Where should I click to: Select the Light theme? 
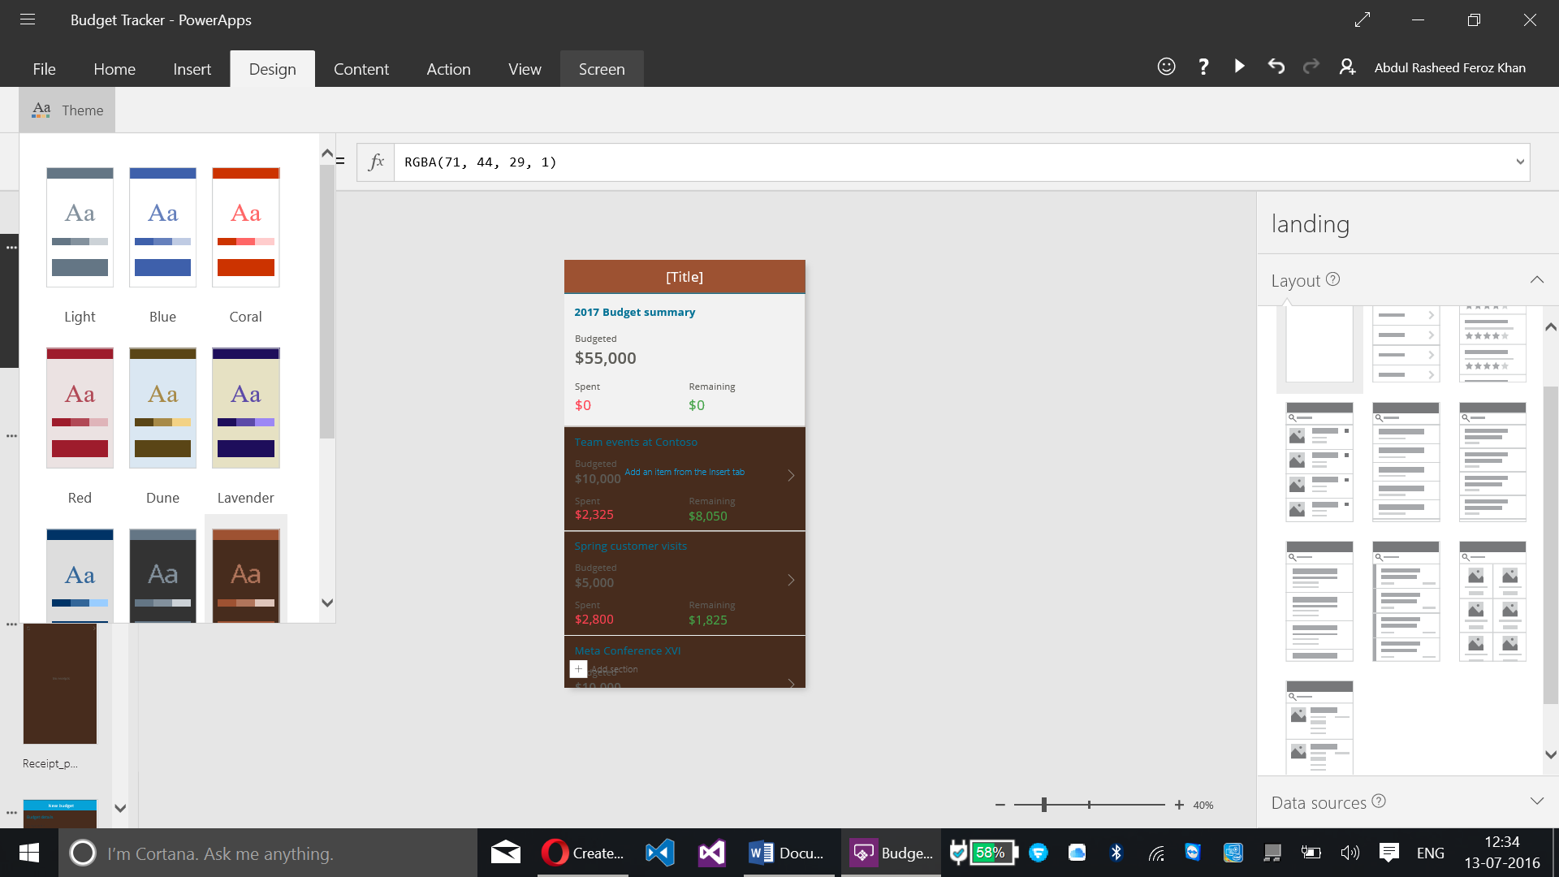pyautogui.click(x=80, y=227)
